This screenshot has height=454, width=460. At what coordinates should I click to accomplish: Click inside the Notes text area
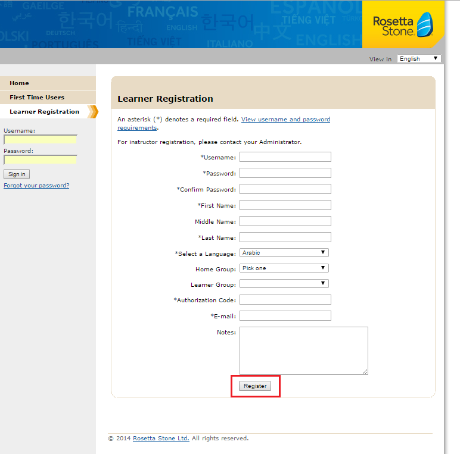coord(303,350)
